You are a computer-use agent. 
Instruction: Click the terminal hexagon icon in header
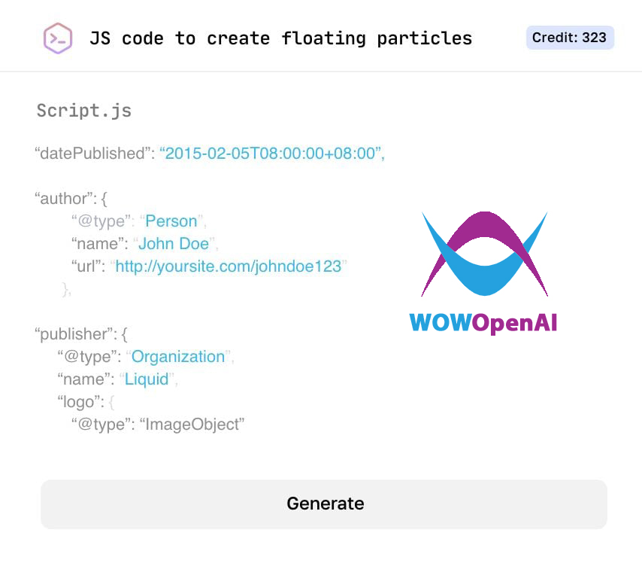(58, 38)
